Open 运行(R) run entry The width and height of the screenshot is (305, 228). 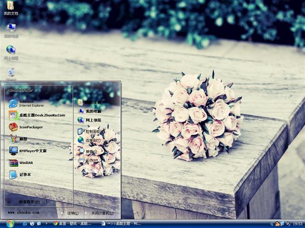click(x=88, y=161)
